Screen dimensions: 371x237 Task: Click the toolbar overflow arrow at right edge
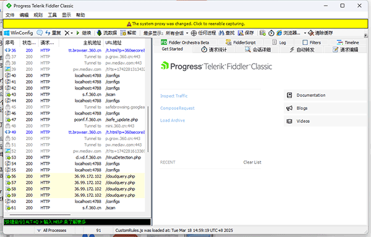coord(366,35)
